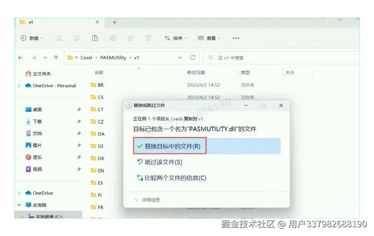Image resolution: width=374 pixels, height=236 pixels.
Task: Click the Rename icon in toolbar
Action: pos(113,38)
